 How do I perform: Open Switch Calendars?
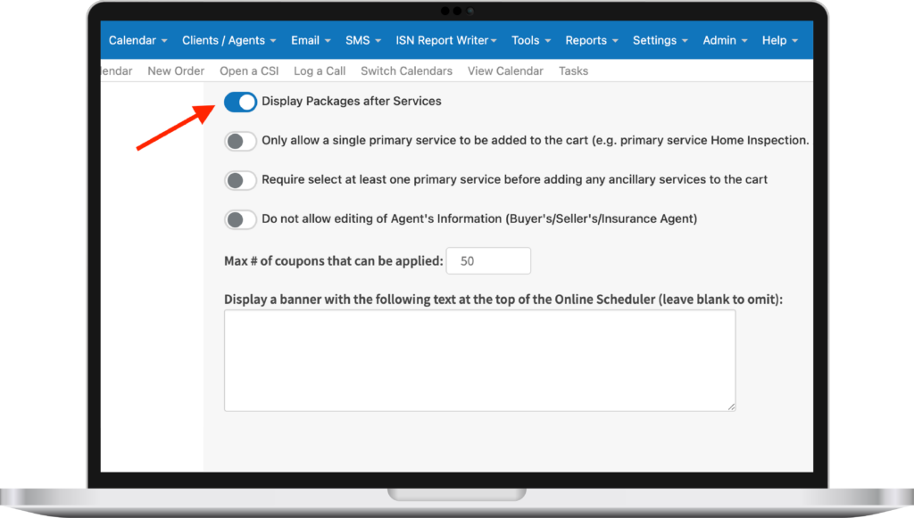point(406,70)
